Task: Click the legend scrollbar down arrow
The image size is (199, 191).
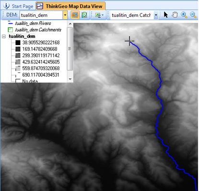Action: (70, 79)
